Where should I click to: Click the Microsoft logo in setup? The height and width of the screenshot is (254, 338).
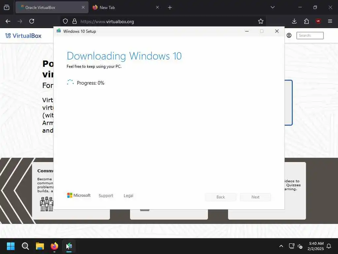[79, 195]
